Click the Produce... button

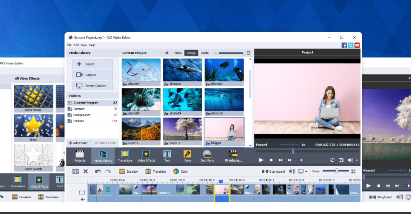233,156
